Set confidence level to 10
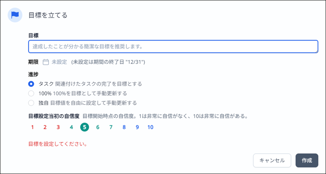This screenshot has width=326, height=174. coord(150,127)
